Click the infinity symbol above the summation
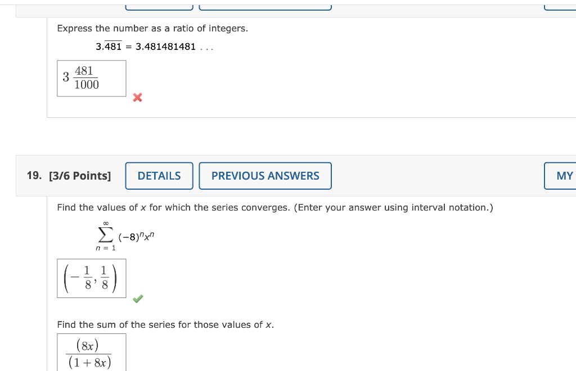 pos(106,223)
